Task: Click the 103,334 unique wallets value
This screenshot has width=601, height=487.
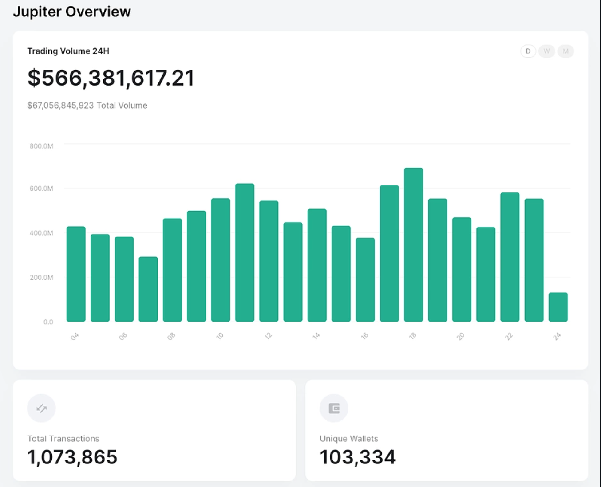Action: pos(358,457)
